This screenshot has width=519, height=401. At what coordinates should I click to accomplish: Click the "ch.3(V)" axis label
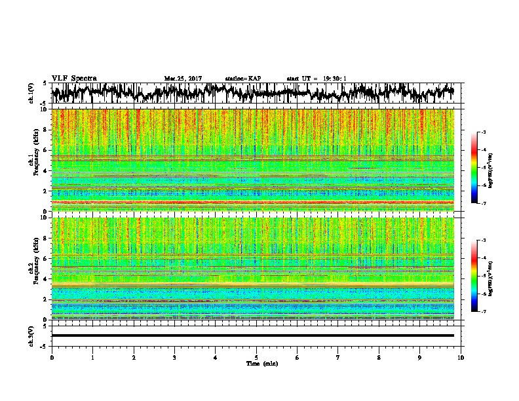point(31,336)
